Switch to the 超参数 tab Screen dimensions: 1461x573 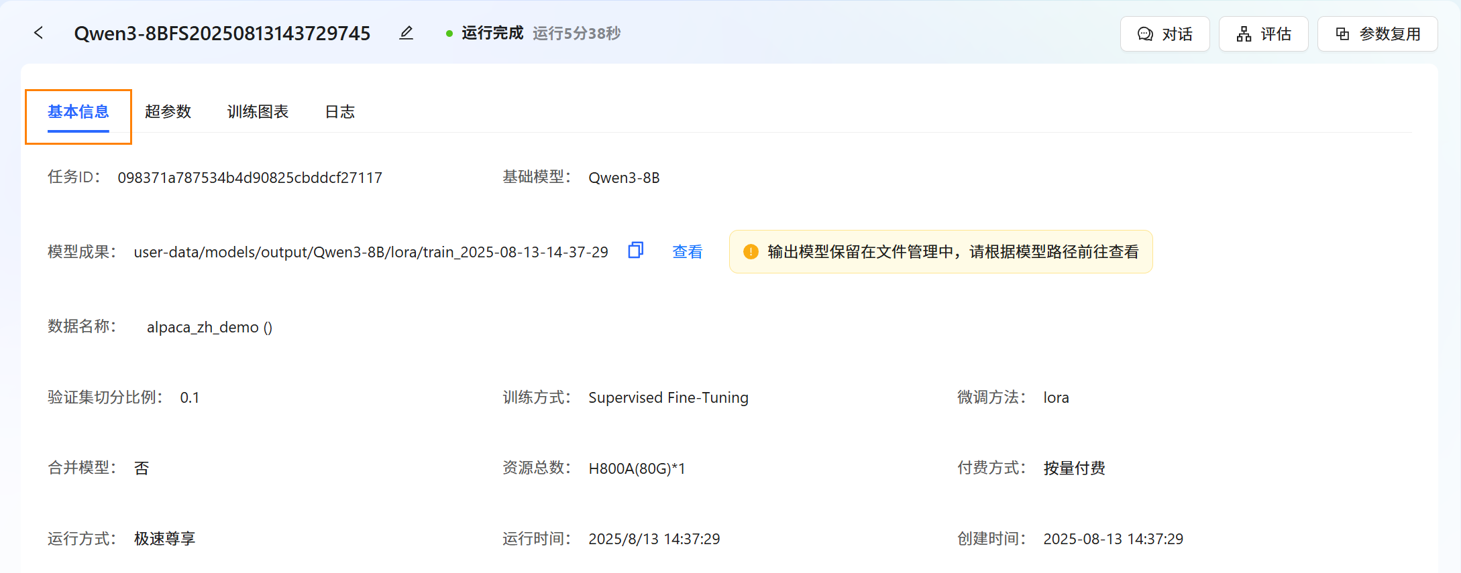click(168, 112)
